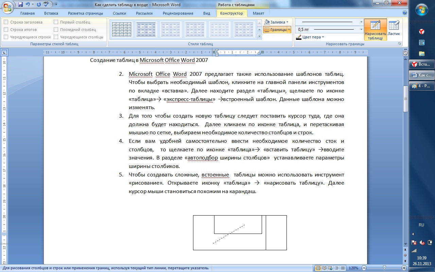Viewport: 435px width, 272px height.
Task: Toggle the Чередующиеся строки checkbox
Action: [6, 37]
